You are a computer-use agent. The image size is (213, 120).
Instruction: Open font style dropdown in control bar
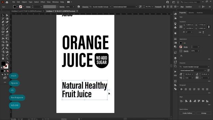point(136,7)
